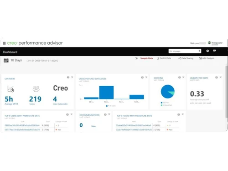The image size is (228, 171).
Task: Open the 4 Creo Datecodes value
Action: coord(55,99)
